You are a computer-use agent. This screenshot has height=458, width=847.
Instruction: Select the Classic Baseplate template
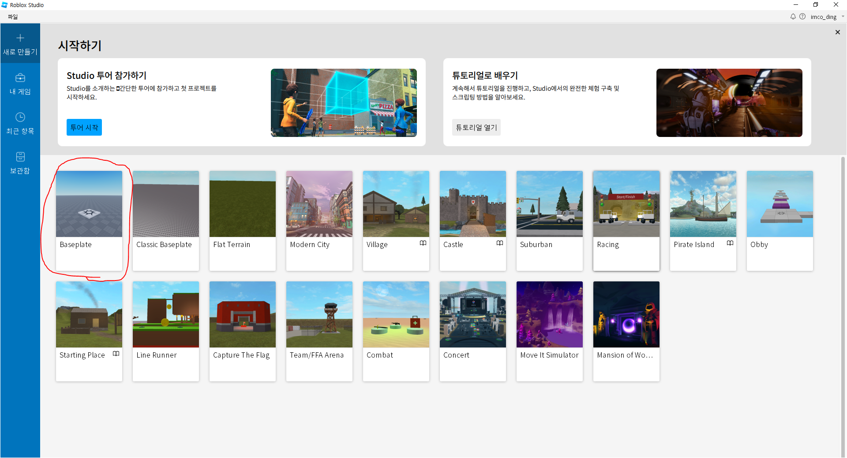(x=166, y=221)
